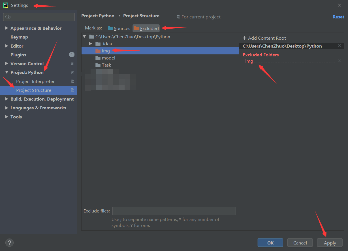Image resolution: width=348 pixels, height=251 pixels.
Task: Toggle the Excluded mark button
Action: click(x=146, y=28)
